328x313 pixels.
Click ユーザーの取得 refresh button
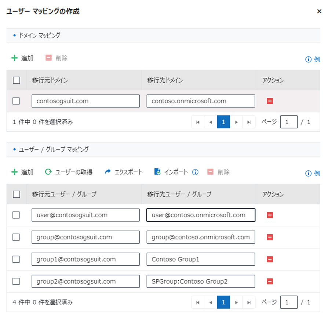[x=69, y=172]
